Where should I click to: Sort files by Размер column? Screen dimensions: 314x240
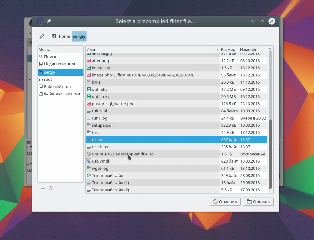click(x=228, y=49)
